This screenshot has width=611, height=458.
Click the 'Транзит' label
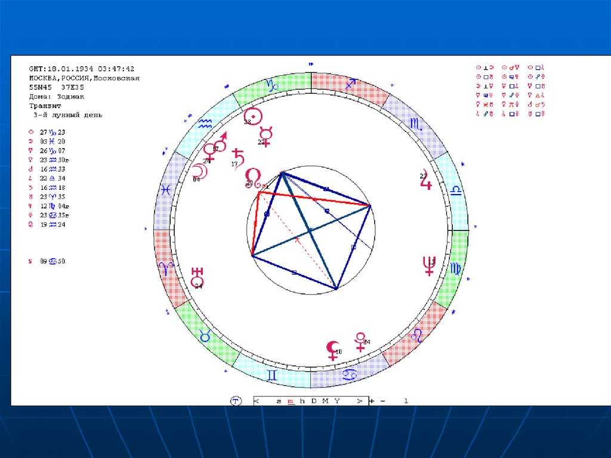[x=45, y=106]
